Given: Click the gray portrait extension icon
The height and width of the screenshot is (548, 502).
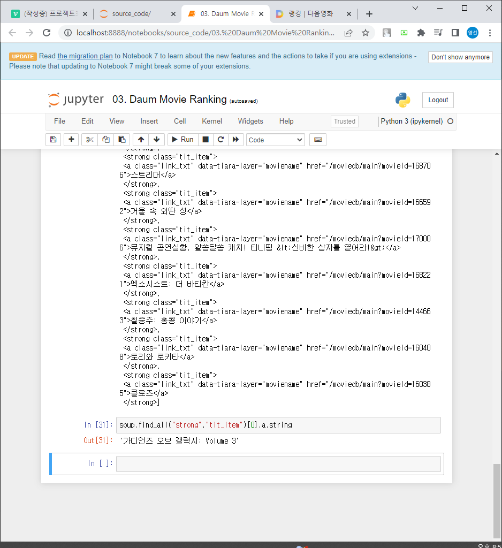Looking at the screenshot, I should pyautogui.click(x=386, y=33).
